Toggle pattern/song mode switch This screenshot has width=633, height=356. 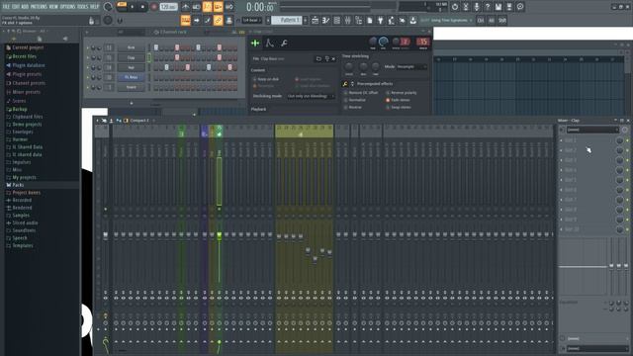pyautogui.click(x=122, y=6)
